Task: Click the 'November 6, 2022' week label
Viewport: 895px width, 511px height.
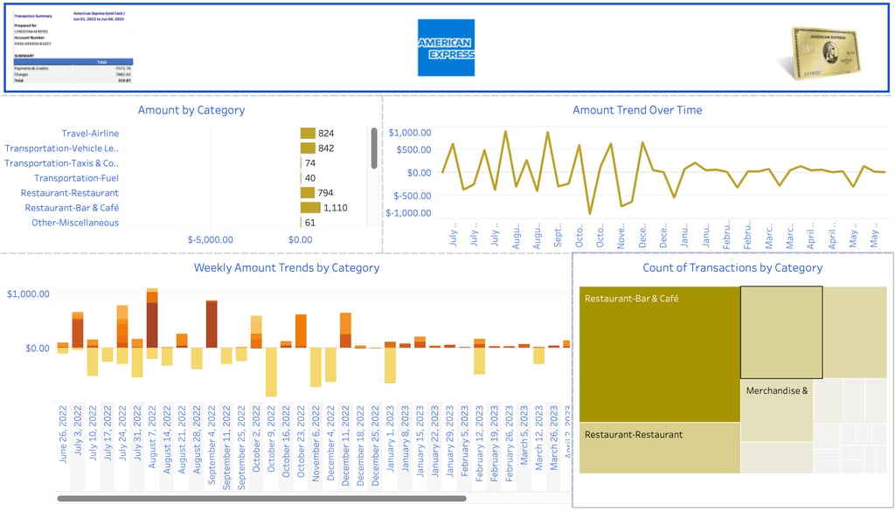Action: click(315, 443)
